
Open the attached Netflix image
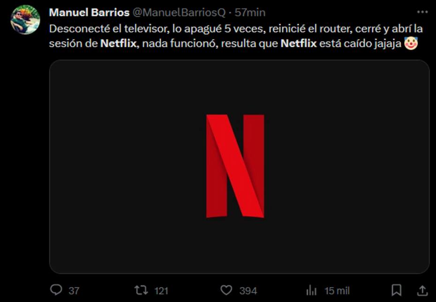click(240, 167)
